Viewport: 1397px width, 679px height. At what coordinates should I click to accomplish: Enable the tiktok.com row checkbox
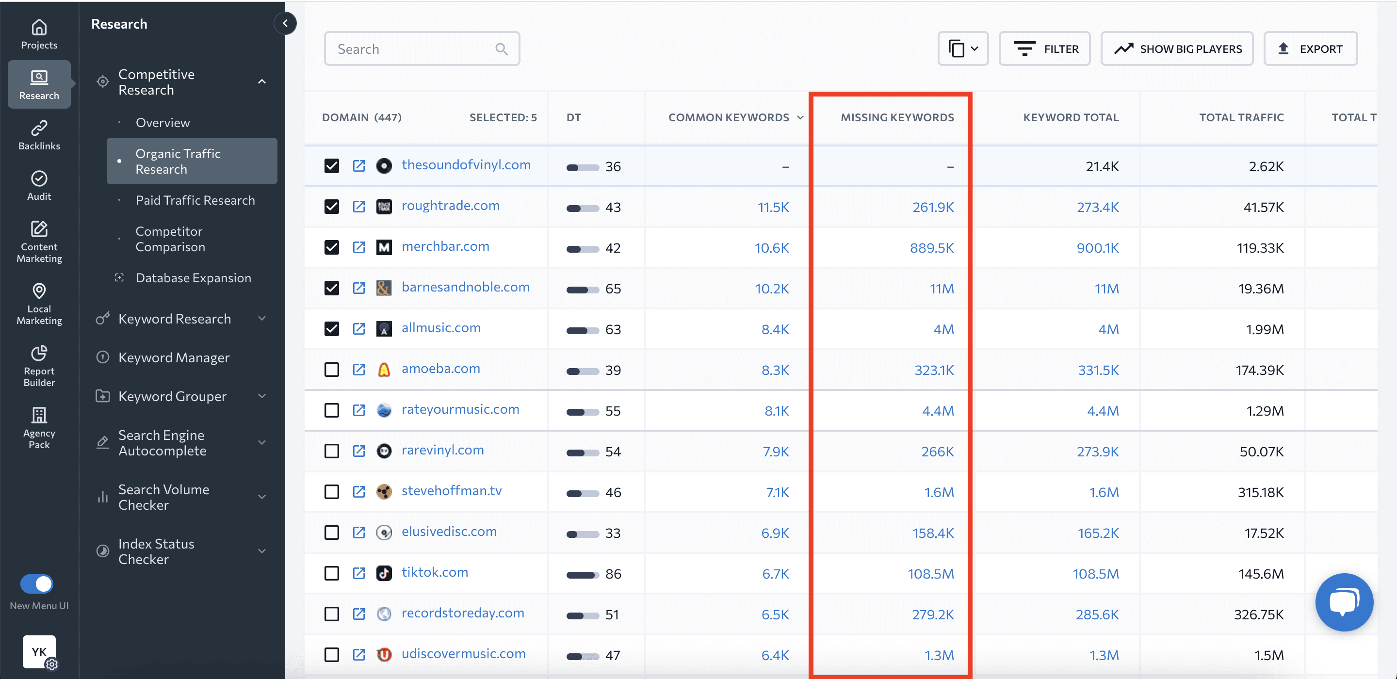click(331, 573)
